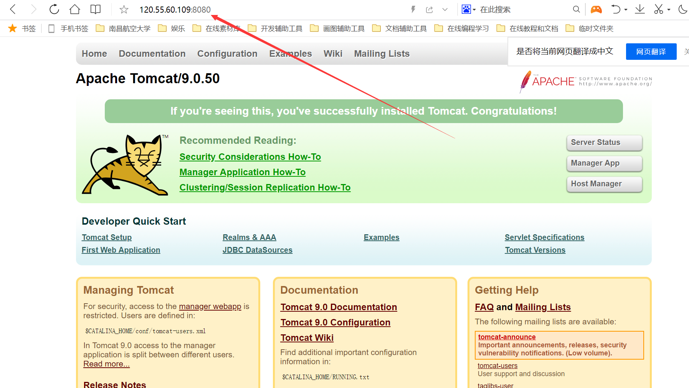Image resolution: width=689 pixels, height=388 pixels.
Task: Open Clustering/Session Replication How-To link
Action: [265, 187]
